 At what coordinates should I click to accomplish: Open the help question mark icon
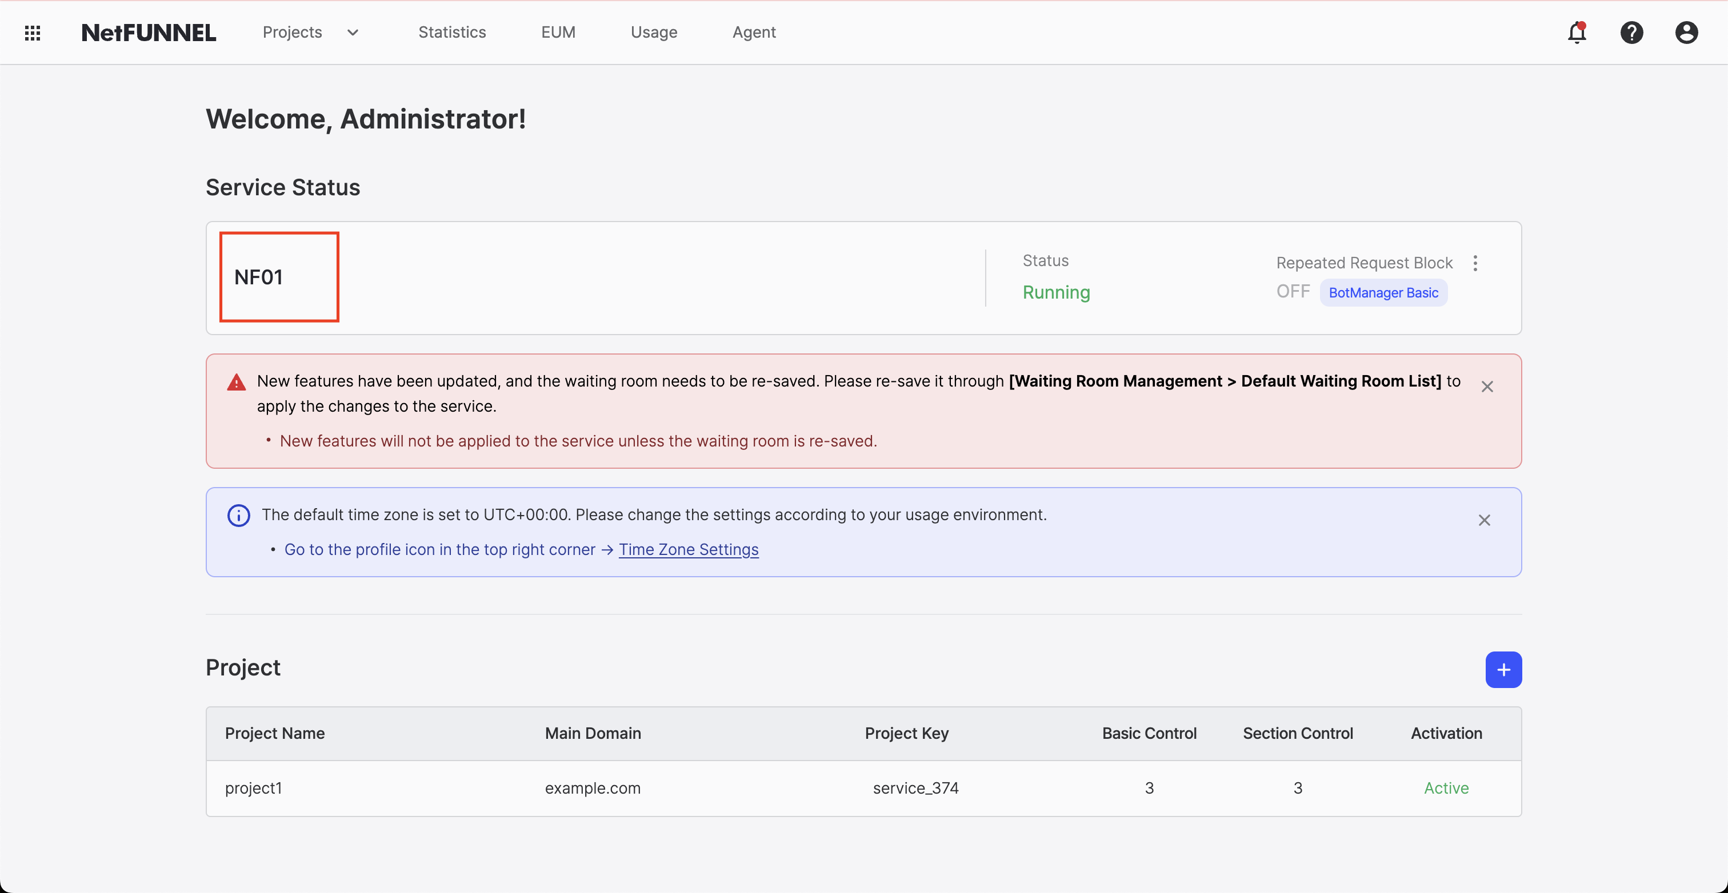coord(1631,32)
